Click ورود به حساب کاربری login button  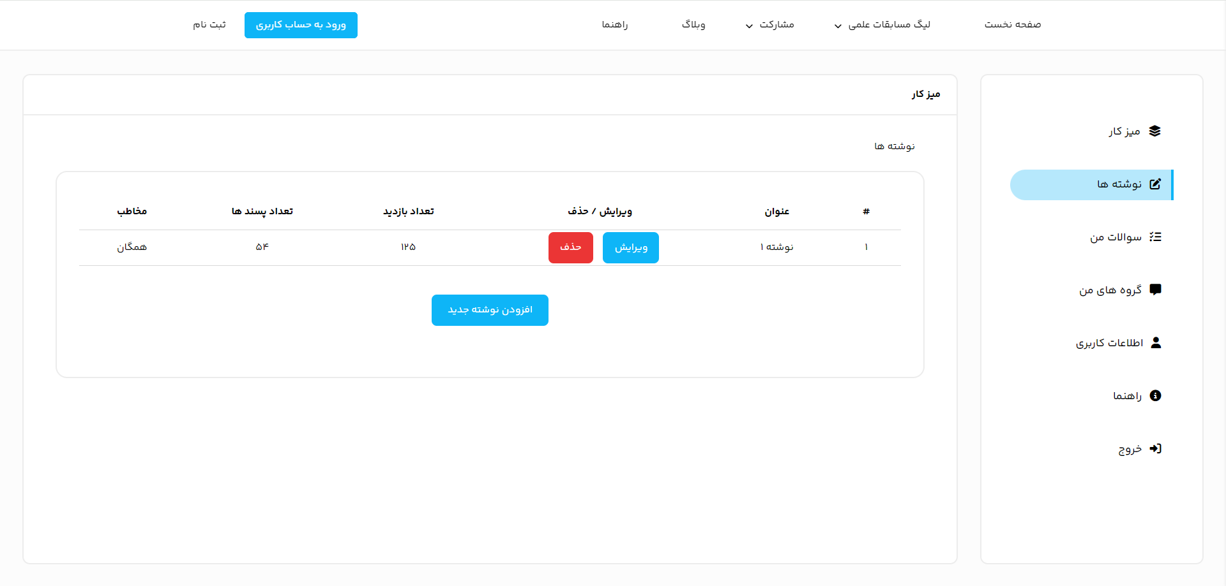301,25
